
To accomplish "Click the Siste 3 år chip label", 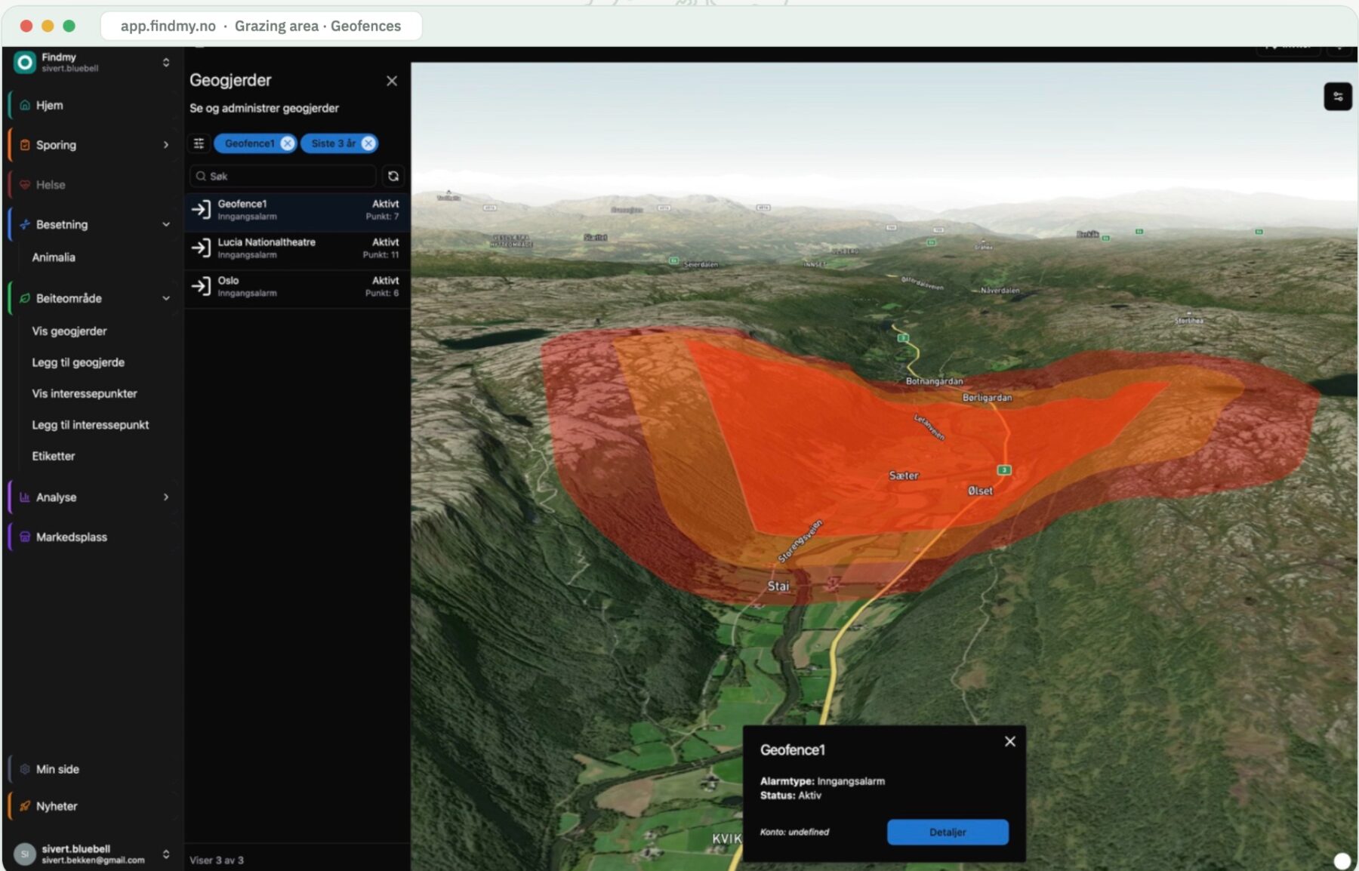I will (x=334, y=143).
